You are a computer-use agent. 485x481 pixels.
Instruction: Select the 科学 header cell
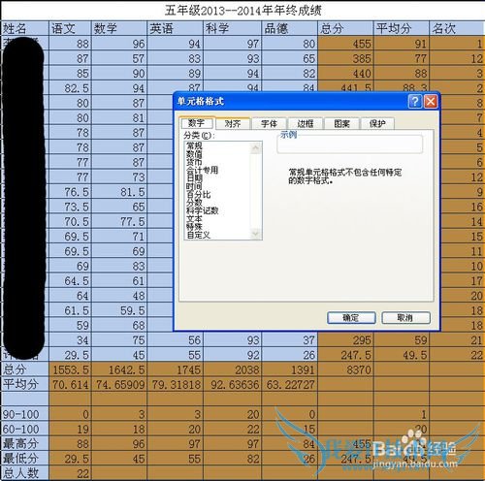click(233, 28)
